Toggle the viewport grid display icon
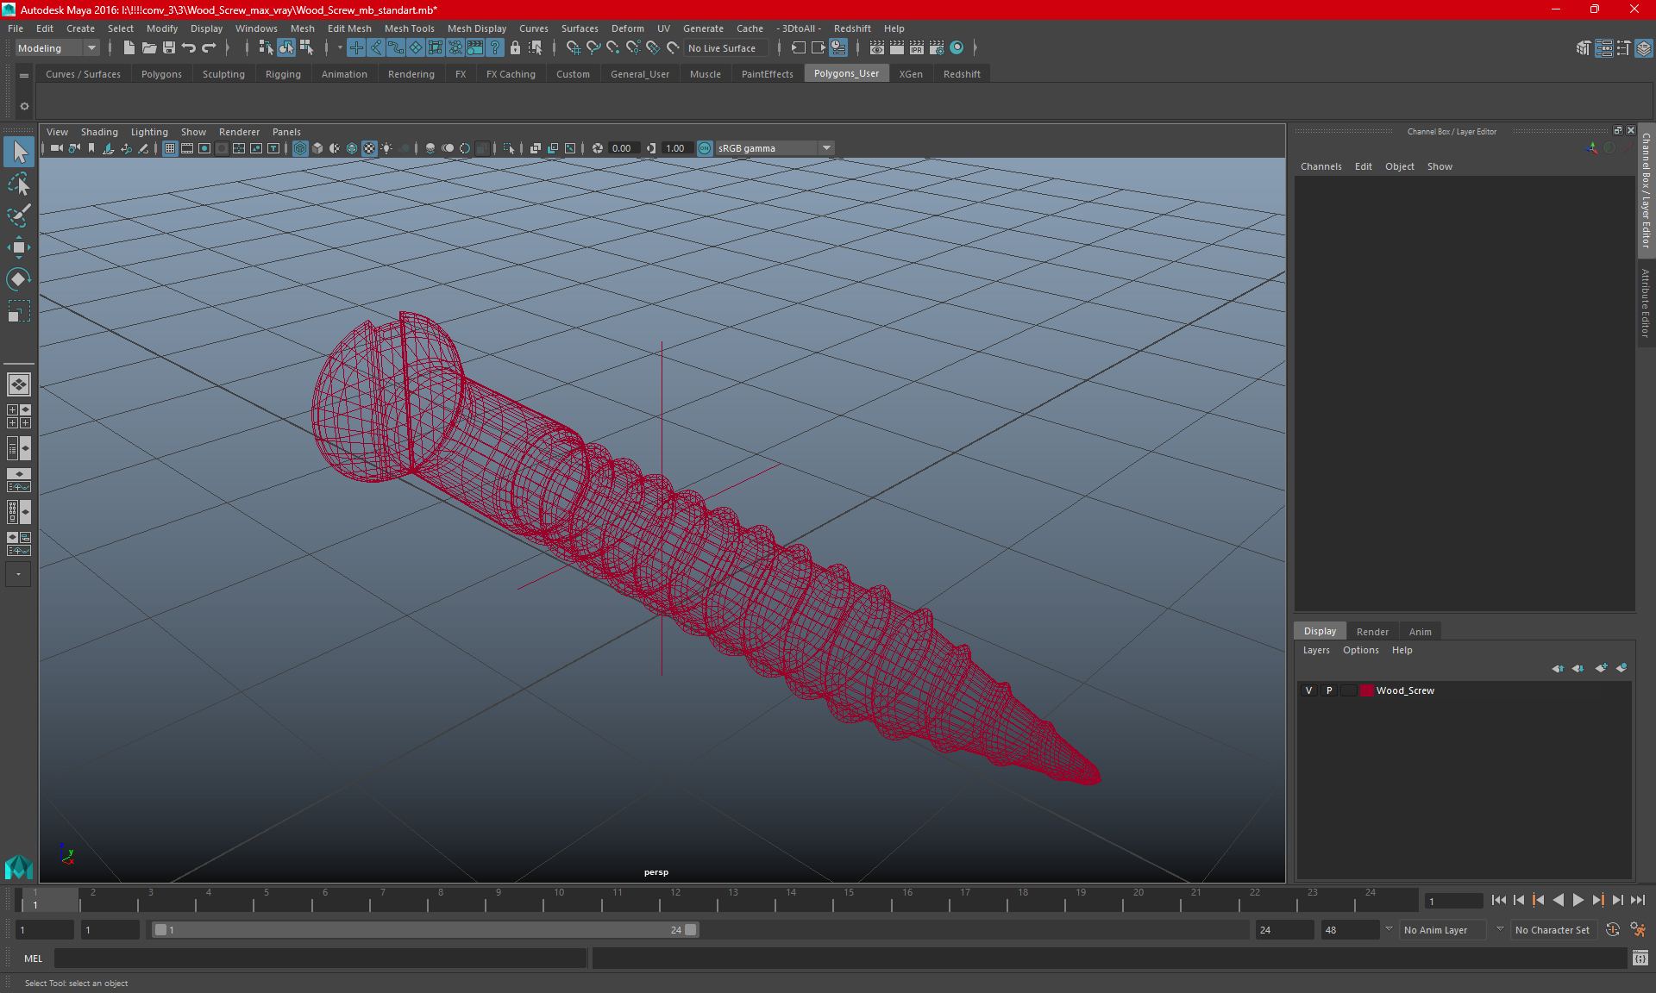The width and height of the screenshot is (1656, 993). (170, 148)
